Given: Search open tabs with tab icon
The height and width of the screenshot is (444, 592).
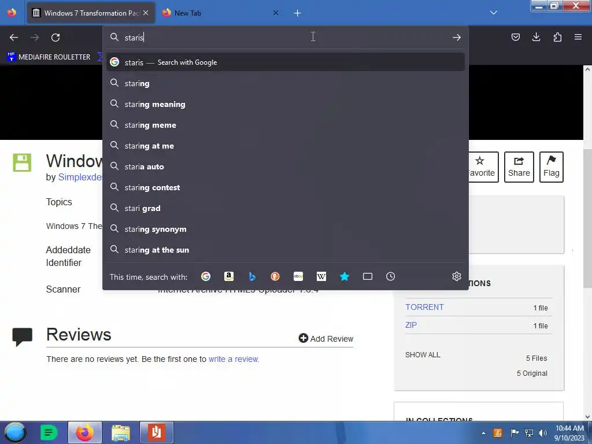Looking at the screenshot, I should (x=367, y=276).
